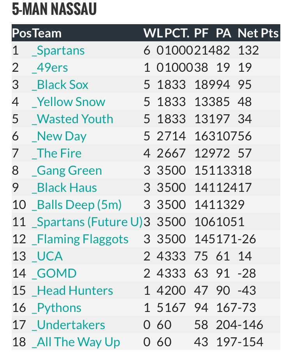
Task: Click the PCT. column header
Action: [177, 33]
